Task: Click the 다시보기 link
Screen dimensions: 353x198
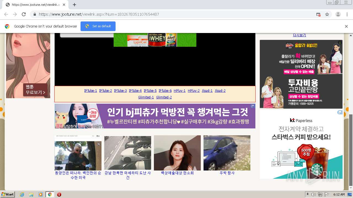Action: (299, 35)
